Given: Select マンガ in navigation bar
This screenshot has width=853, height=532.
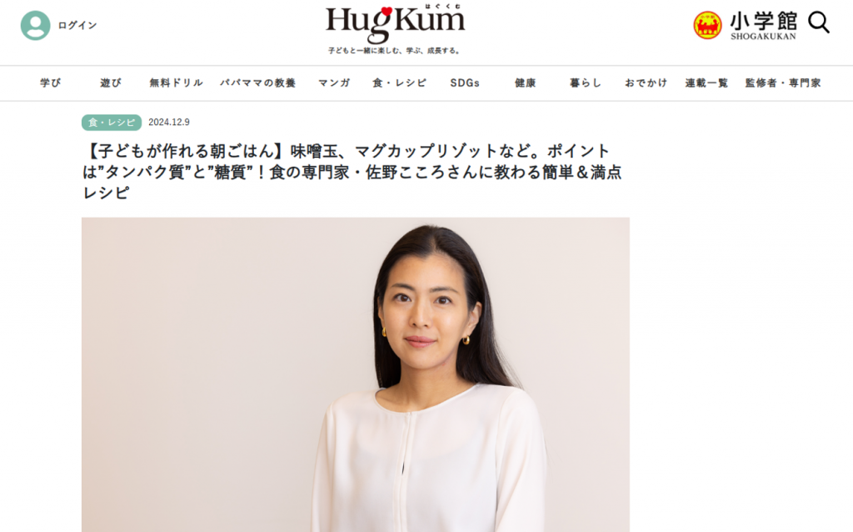Looking at the screenshot, I should click(334, 83).
